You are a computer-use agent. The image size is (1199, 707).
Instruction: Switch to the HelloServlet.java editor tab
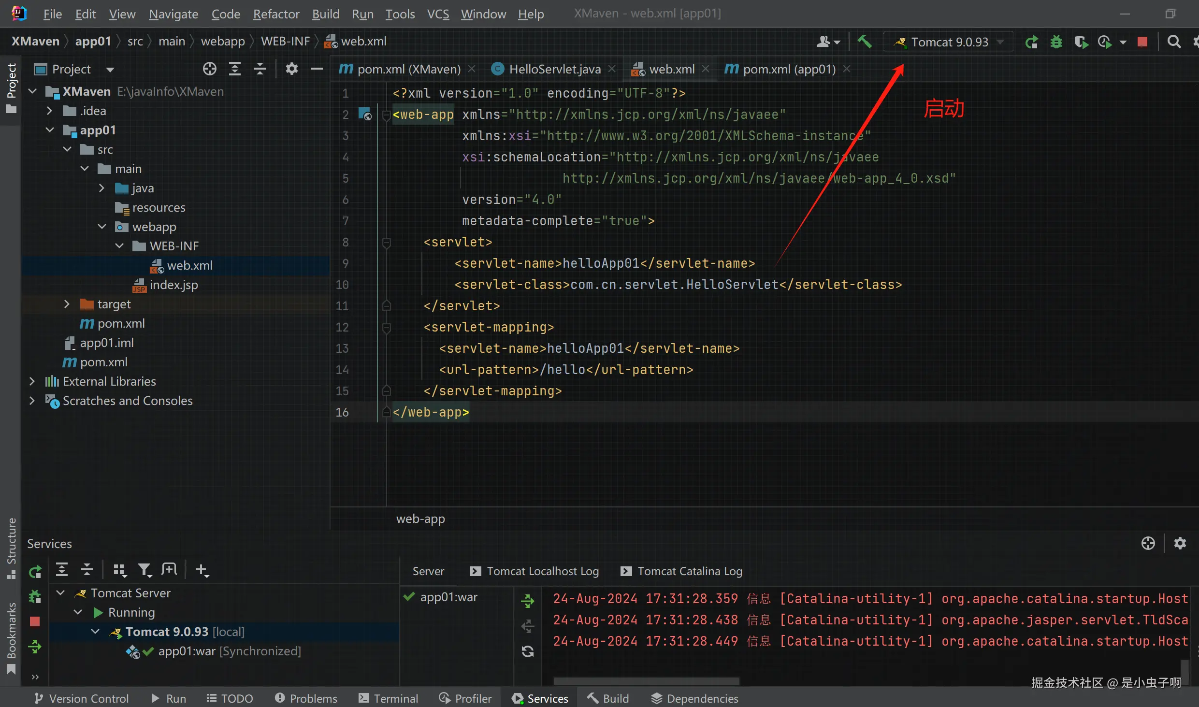[554, 69]
